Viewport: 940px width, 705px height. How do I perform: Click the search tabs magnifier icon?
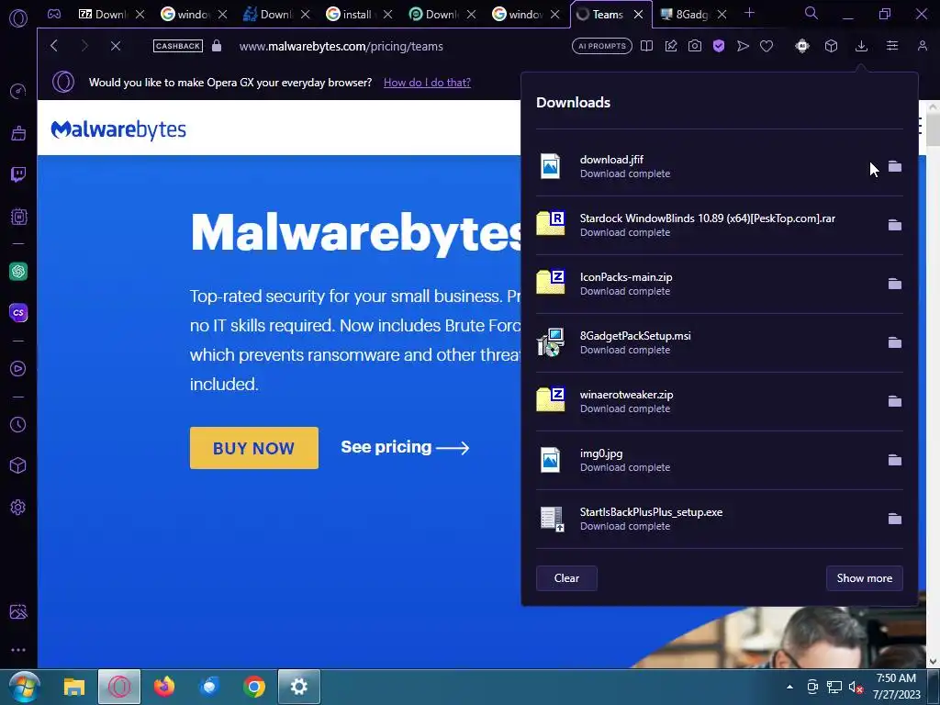coord(811,13)
